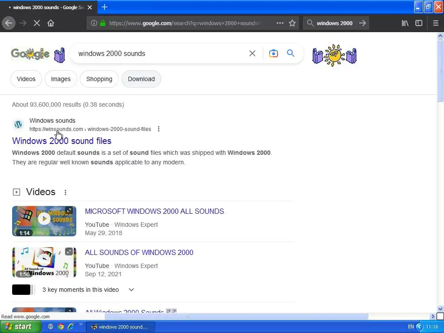Go back with the browser back arrow
This screenshot has height=333, width=444.
click(x=9, y=23)
